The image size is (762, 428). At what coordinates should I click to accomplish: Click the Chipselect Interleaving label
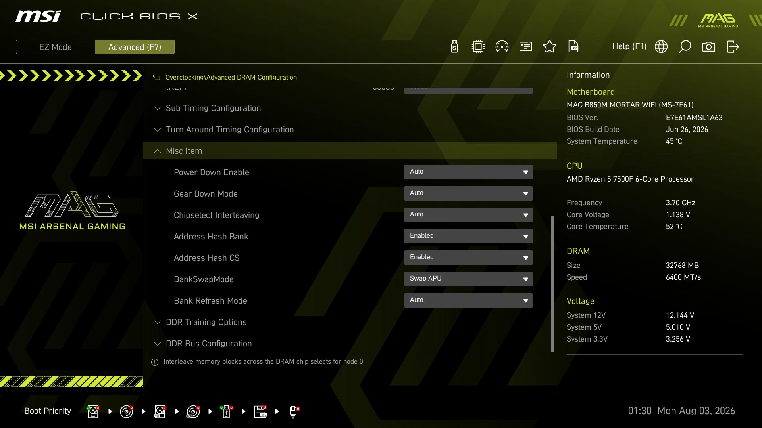pyautogui.click(x=216, y=215)
